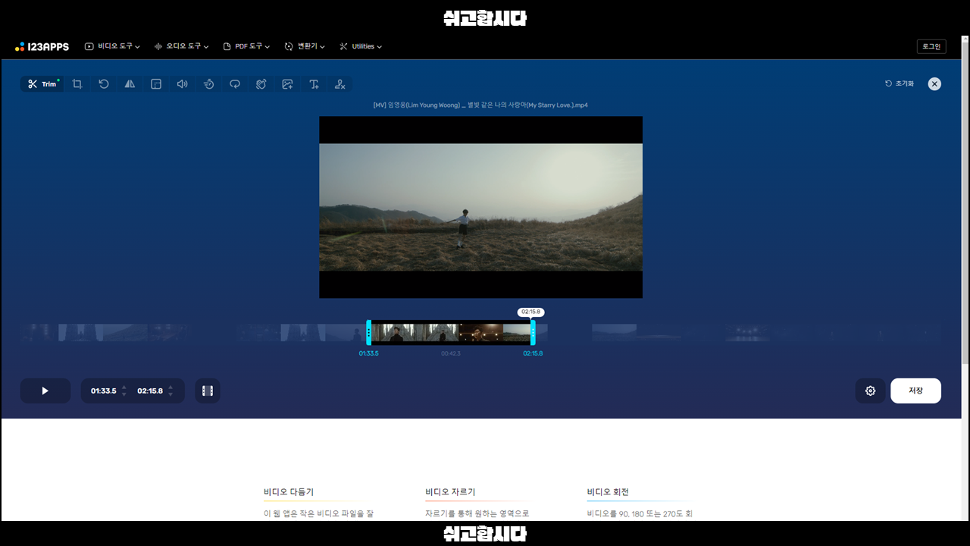This screenshot has width=970, height=546.
Task: Select the Remove logo tool
Action: tap(340, 84)
